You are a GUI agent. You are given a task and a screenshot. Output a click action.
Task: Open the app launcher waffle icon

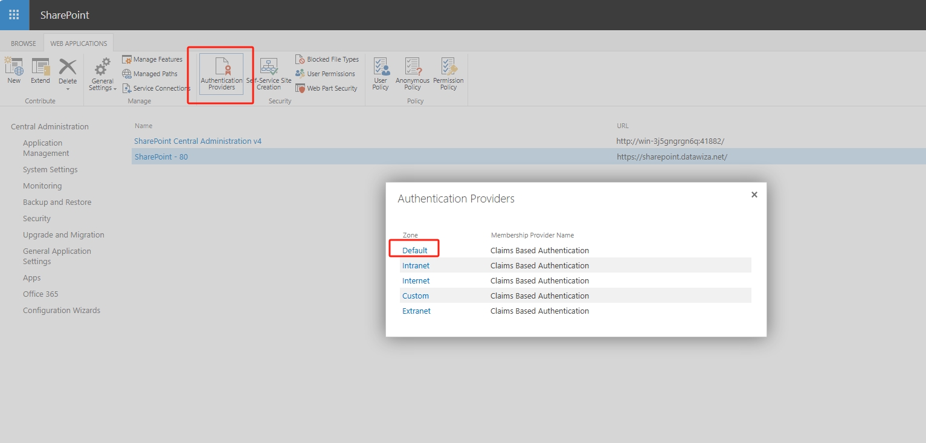coord(14,15)
